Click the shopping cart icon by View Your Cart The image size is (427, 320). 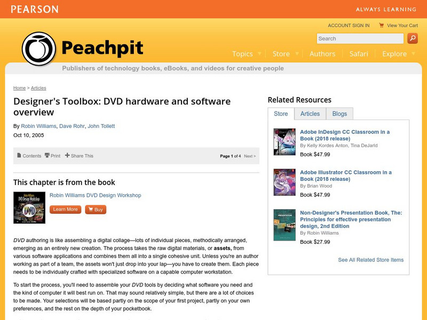click(x=381, y=25)
